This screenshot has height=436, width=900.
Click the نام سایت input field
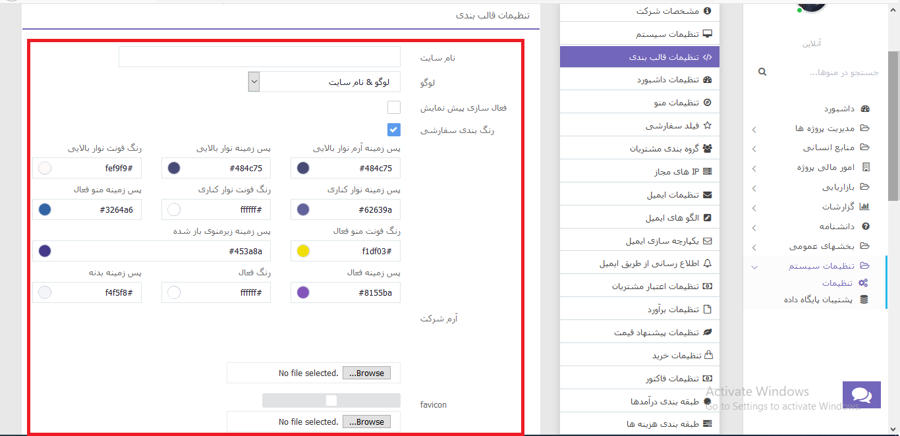[x=260, y=57]
